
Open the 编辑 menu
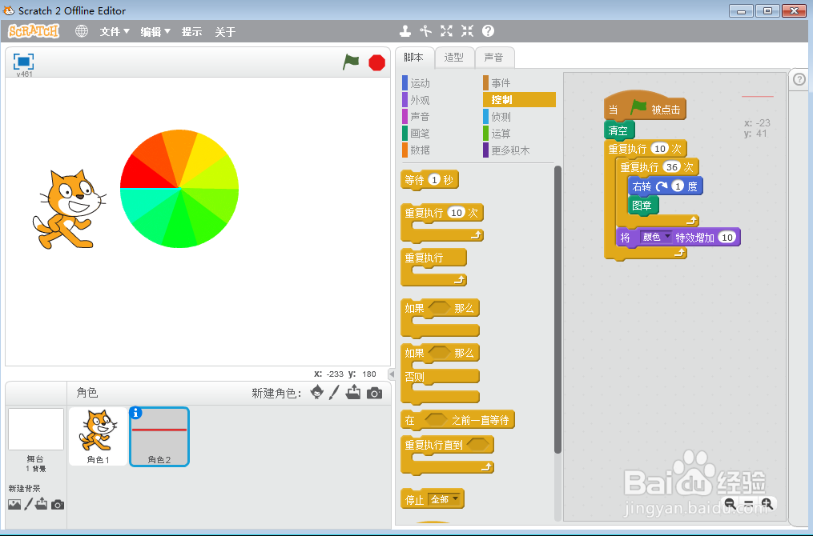click(x=155, y=31)
